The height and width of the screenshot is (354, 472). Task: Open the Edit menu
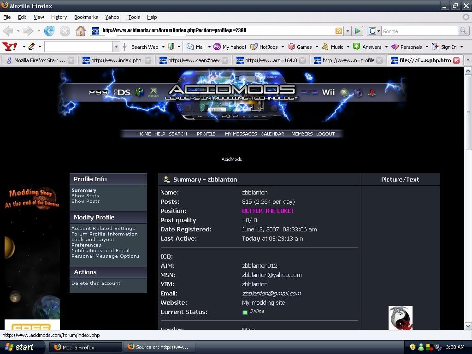coord(22,17)
